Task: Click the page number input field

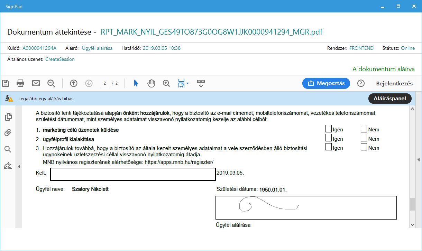Action: click(104, 83)
